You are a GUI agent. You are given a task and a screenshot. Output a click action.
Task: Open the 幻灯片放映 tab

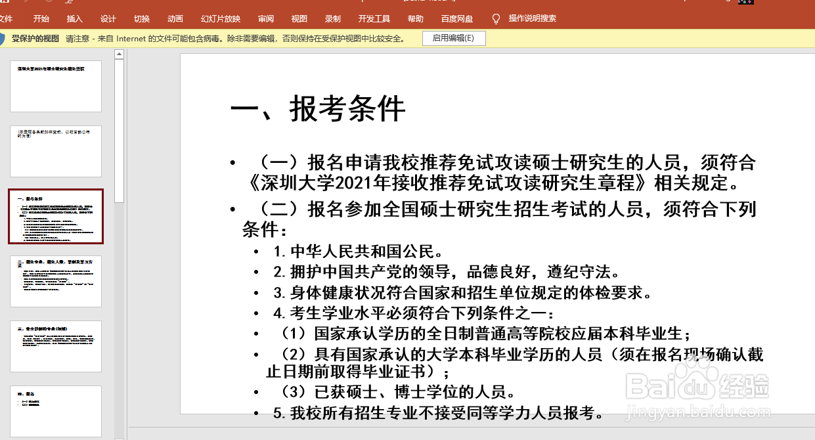click(x=221, y=18)
